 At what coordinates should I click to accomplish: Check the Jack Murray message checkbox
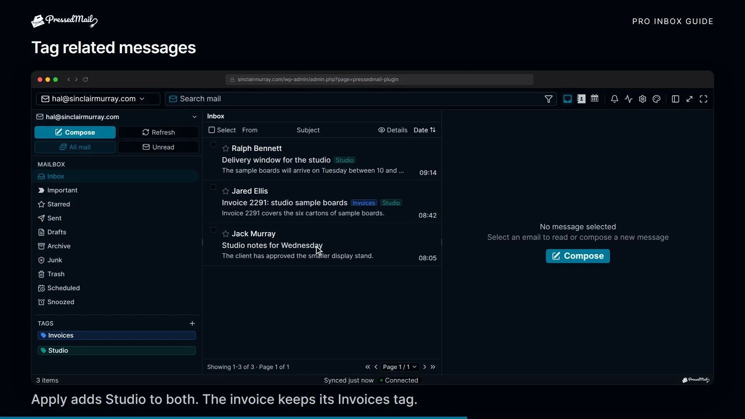click(x=213, y=230)
